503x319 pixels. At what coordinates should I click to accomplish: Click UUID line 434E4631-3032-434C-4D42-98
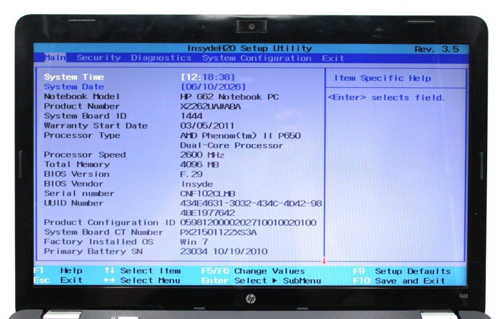pyautogui.click(x=251, y=203)
